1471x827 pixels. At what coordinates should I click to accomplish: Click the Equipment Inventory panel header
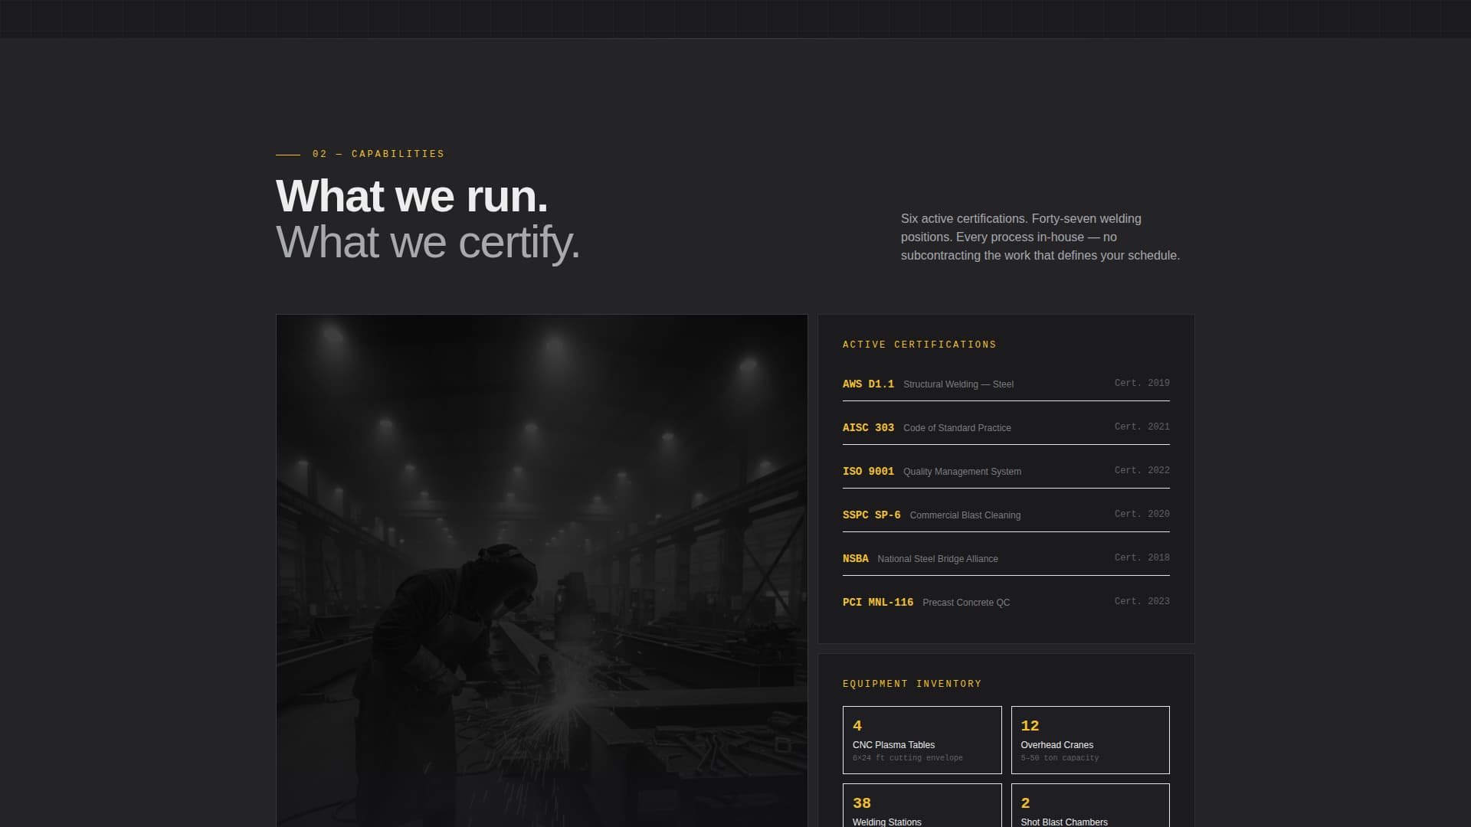coord(912,683)
